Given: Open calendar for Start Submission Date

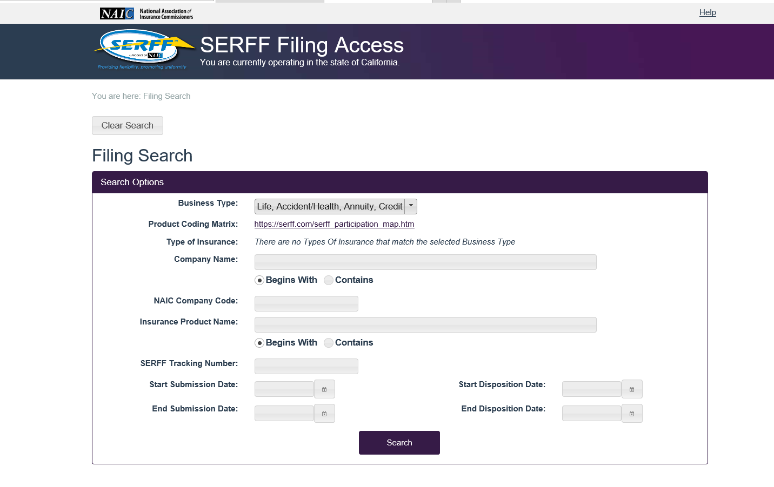Looking at the screenshot, I should tap(324, 389).
